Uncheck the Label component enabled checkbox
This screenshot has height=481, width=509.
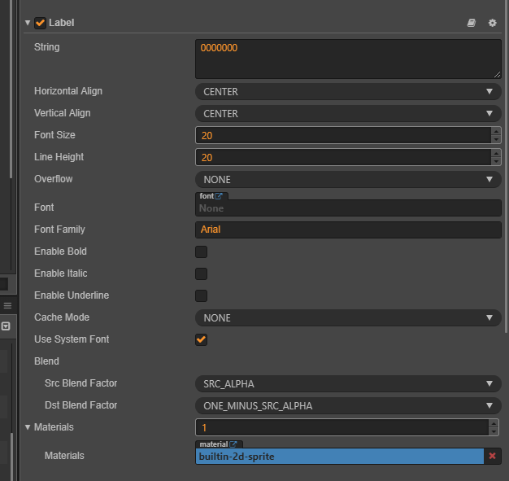[x=40, y=23]
